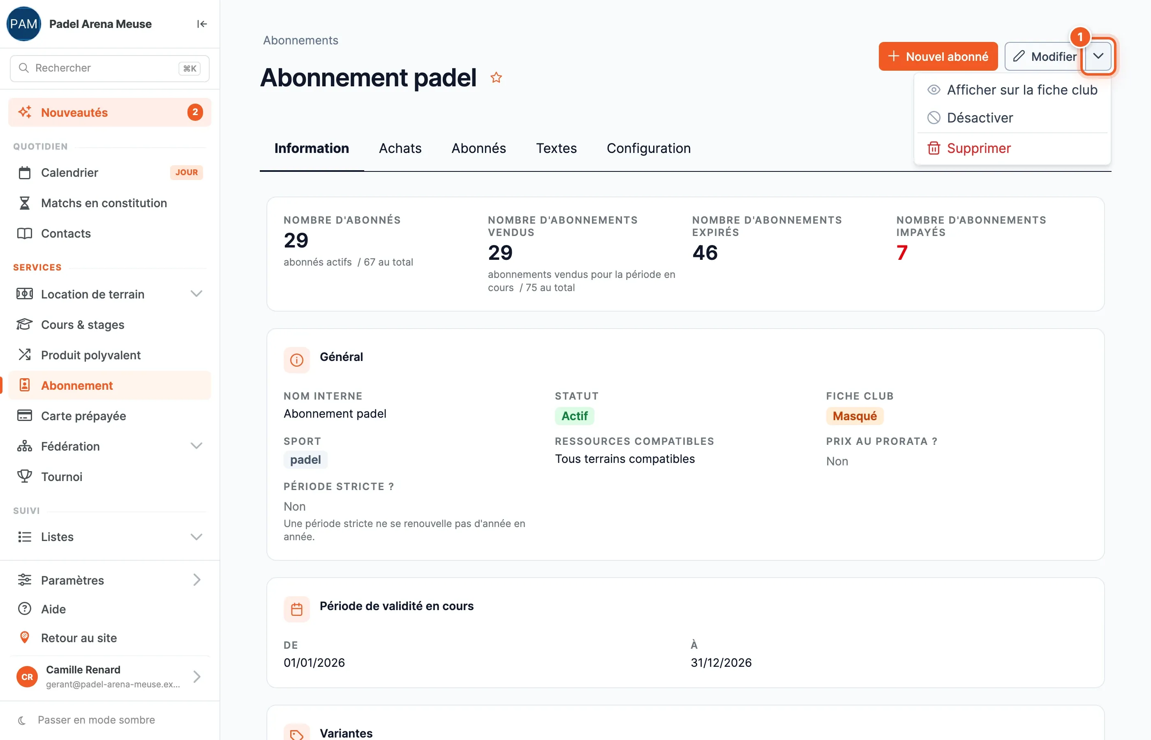1151x740 pixels.
Task: Choose Désactiver from the menu
Action: click(x=1012, y=118)
